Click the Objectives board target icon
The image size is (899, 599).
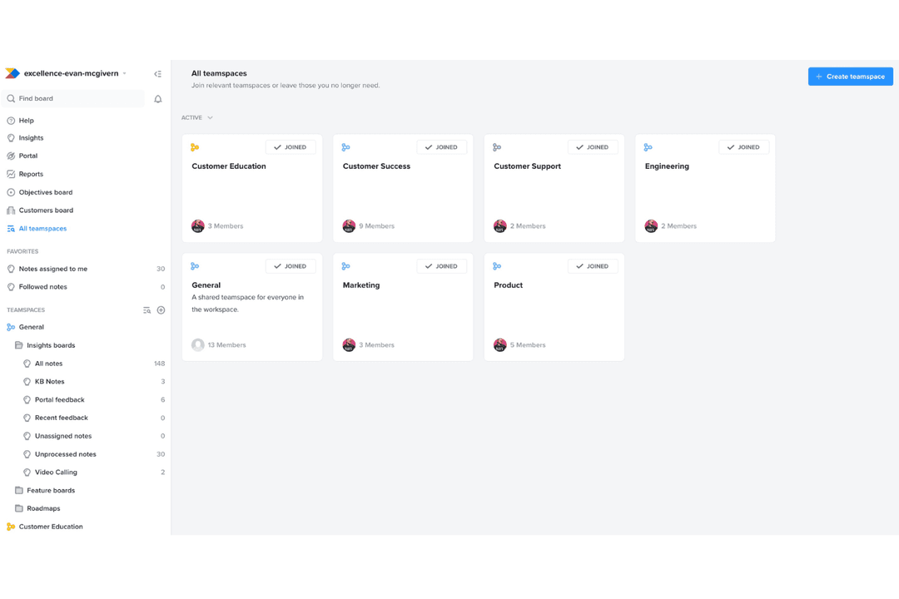(x=11, y=193)
